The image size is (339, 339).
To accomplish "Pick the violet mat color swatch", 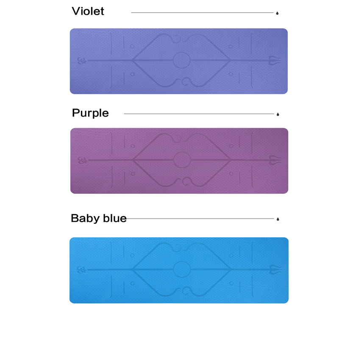I will pos(179,61).
